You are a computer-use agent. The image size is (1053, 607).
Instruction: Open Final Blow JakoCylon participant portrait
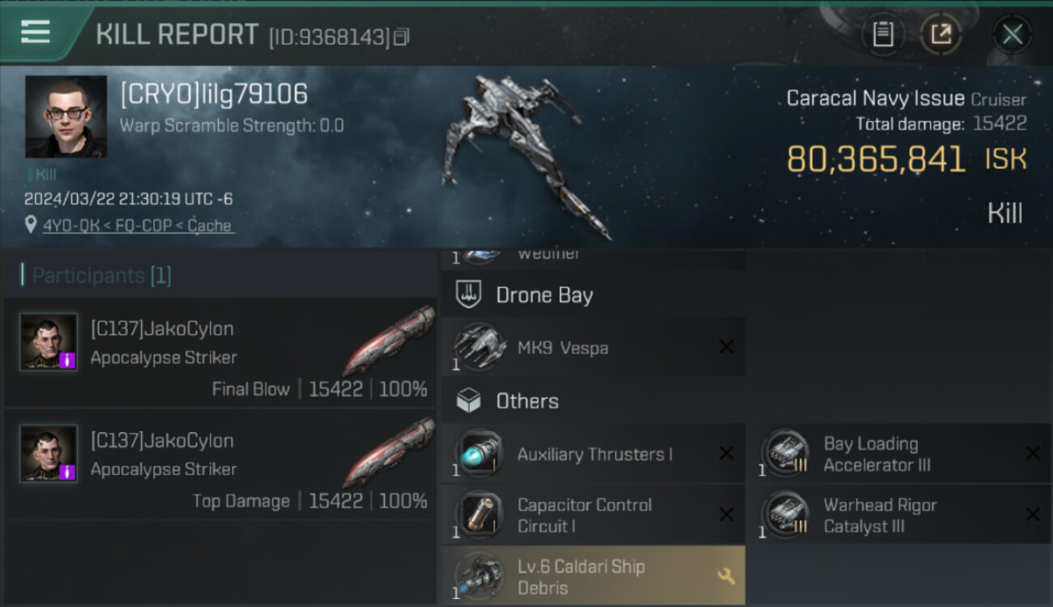(49, 342)
